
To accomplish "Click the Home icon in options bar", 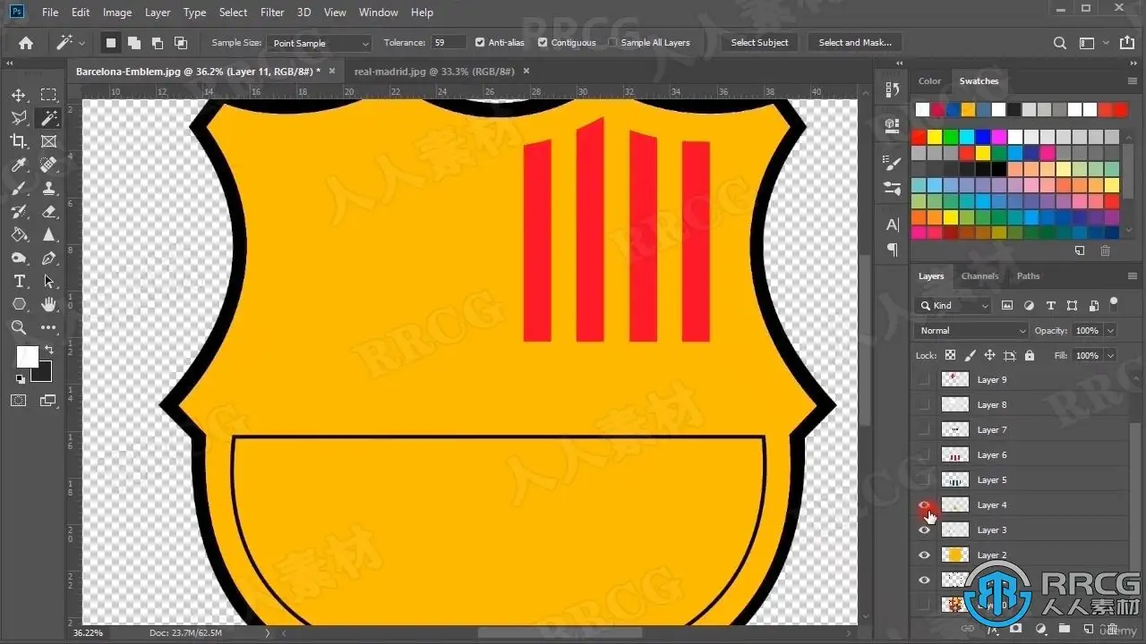I will pos(26,42).
